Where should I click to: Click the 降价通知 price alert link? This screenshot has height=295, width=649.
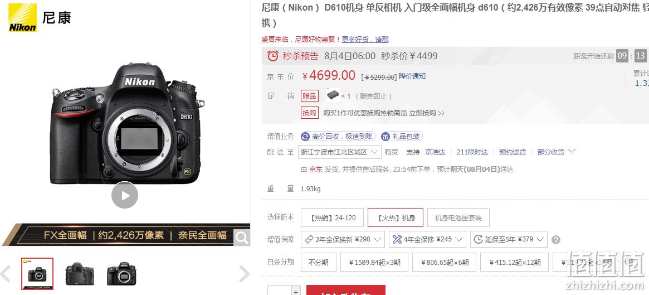(x=412, y=76)
